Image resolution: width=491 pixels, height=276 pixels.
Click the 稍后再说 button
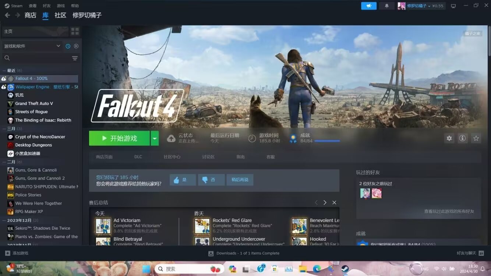tap(240, 180)
